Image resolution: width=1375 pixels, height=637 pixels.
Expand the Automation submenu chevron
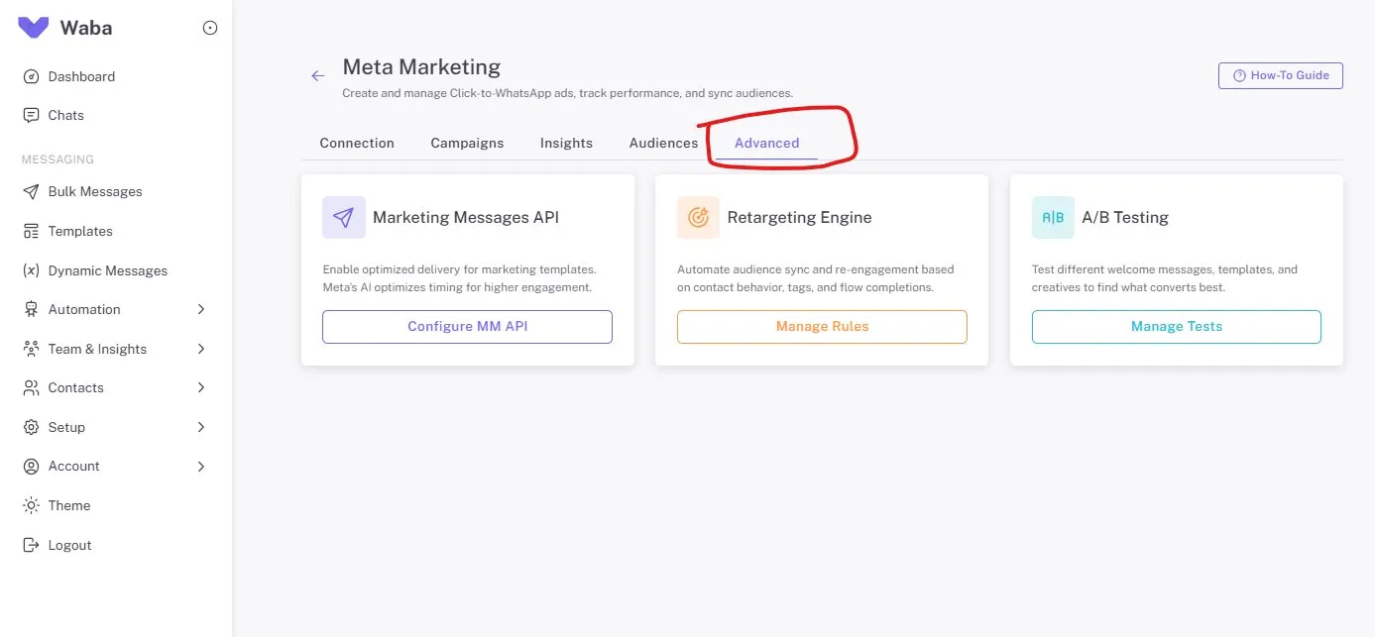(201, 309)
